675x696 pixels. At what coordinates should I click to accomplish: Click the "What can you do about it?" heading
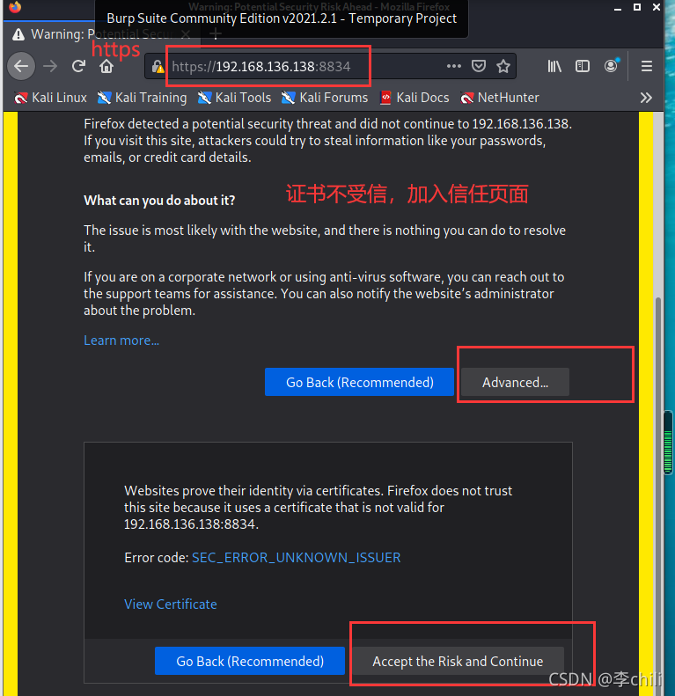[x=159, y=201]
